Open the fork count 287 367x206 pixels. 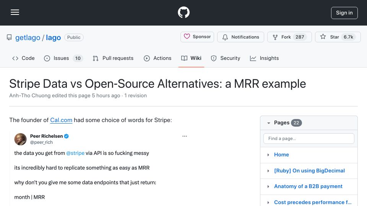300,37
